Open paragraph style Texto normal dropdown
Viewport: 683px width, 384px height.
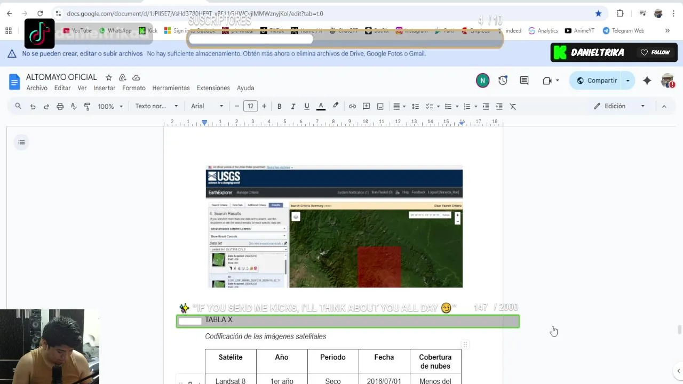156,106
